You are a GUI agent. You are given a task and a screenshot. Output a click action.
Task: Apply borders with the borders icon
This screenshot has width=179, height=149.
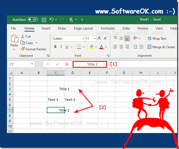(x=79, y=47)
